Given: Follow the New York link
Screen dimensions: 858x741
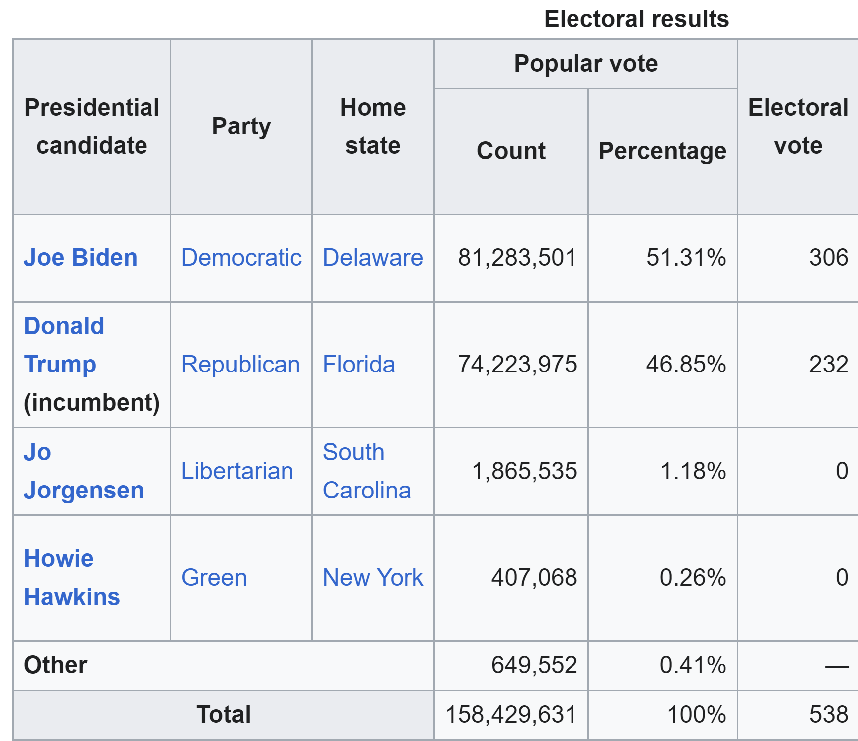Looking at the screenshot, I should (x=373, y=578).
